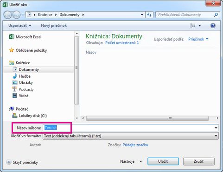Viewport: 223px width, 172px height.
Task: Click the library icon in address bar
Action: pyautogui.click(x=29, y=15)
